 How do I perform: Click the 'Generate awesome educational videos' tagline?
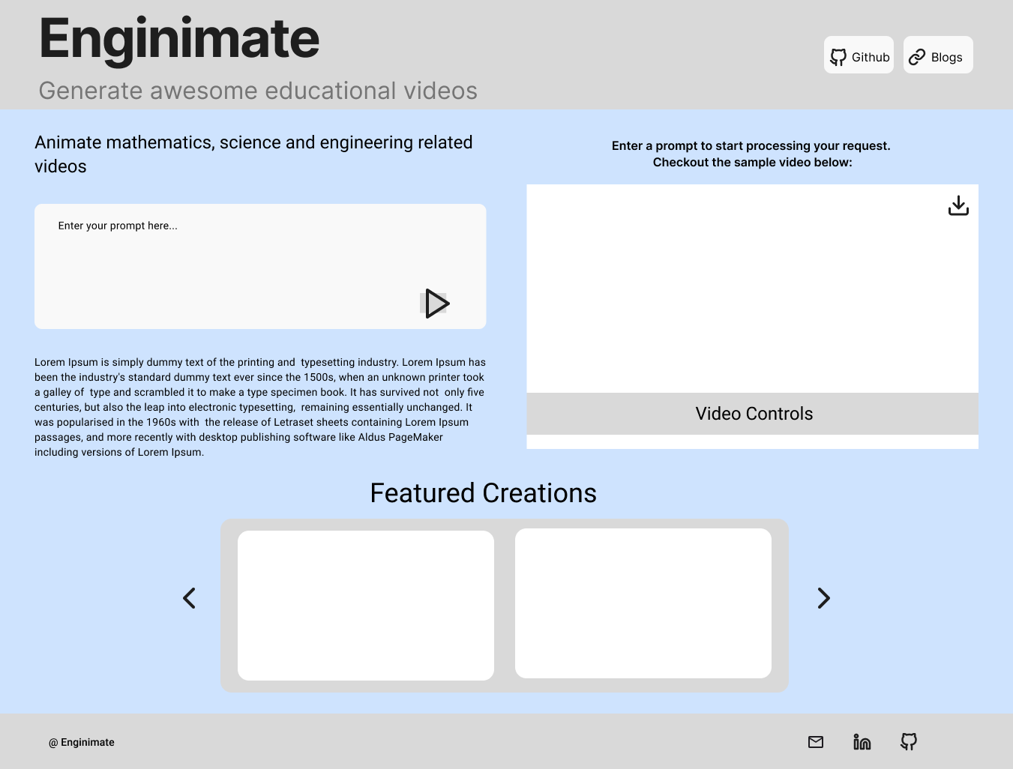click(x=258, y=91)
